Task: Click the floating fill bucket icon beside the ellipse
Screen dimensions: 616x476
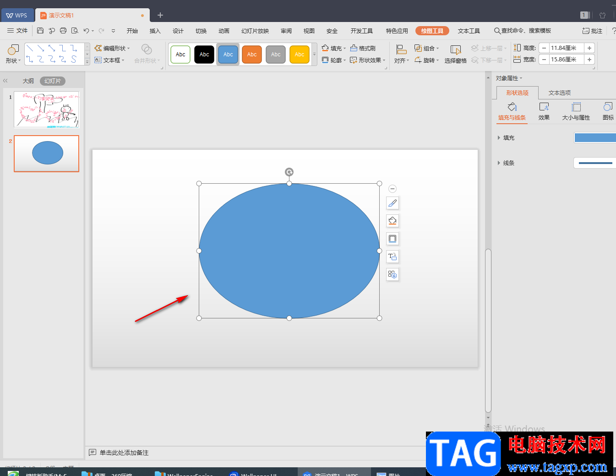Action: point(392,221)
